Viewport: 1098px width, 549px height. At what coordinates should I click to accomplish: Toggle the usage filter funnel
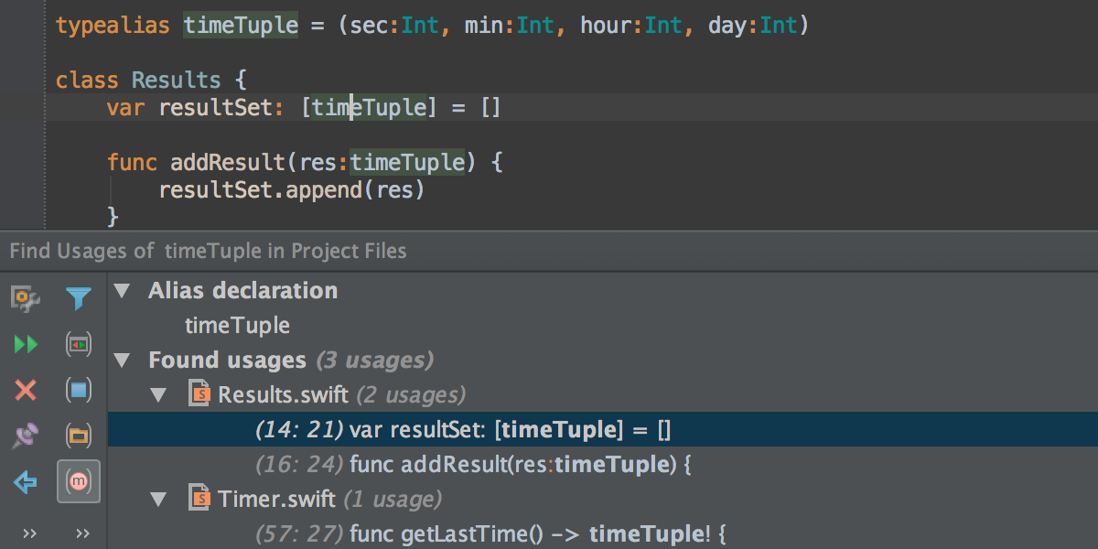[x=79, y=297]
